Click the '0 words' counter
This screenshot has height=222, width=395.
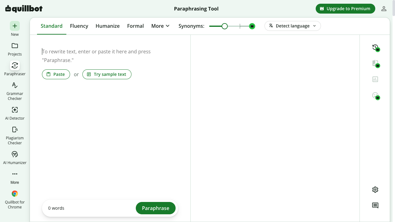click(x=56, y=208)
